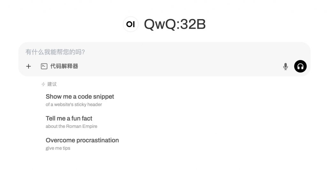Toggle the 代码解释器 option label
This screenshot has height=170, width=327.
pyautogui.click(x=64, y=66)
